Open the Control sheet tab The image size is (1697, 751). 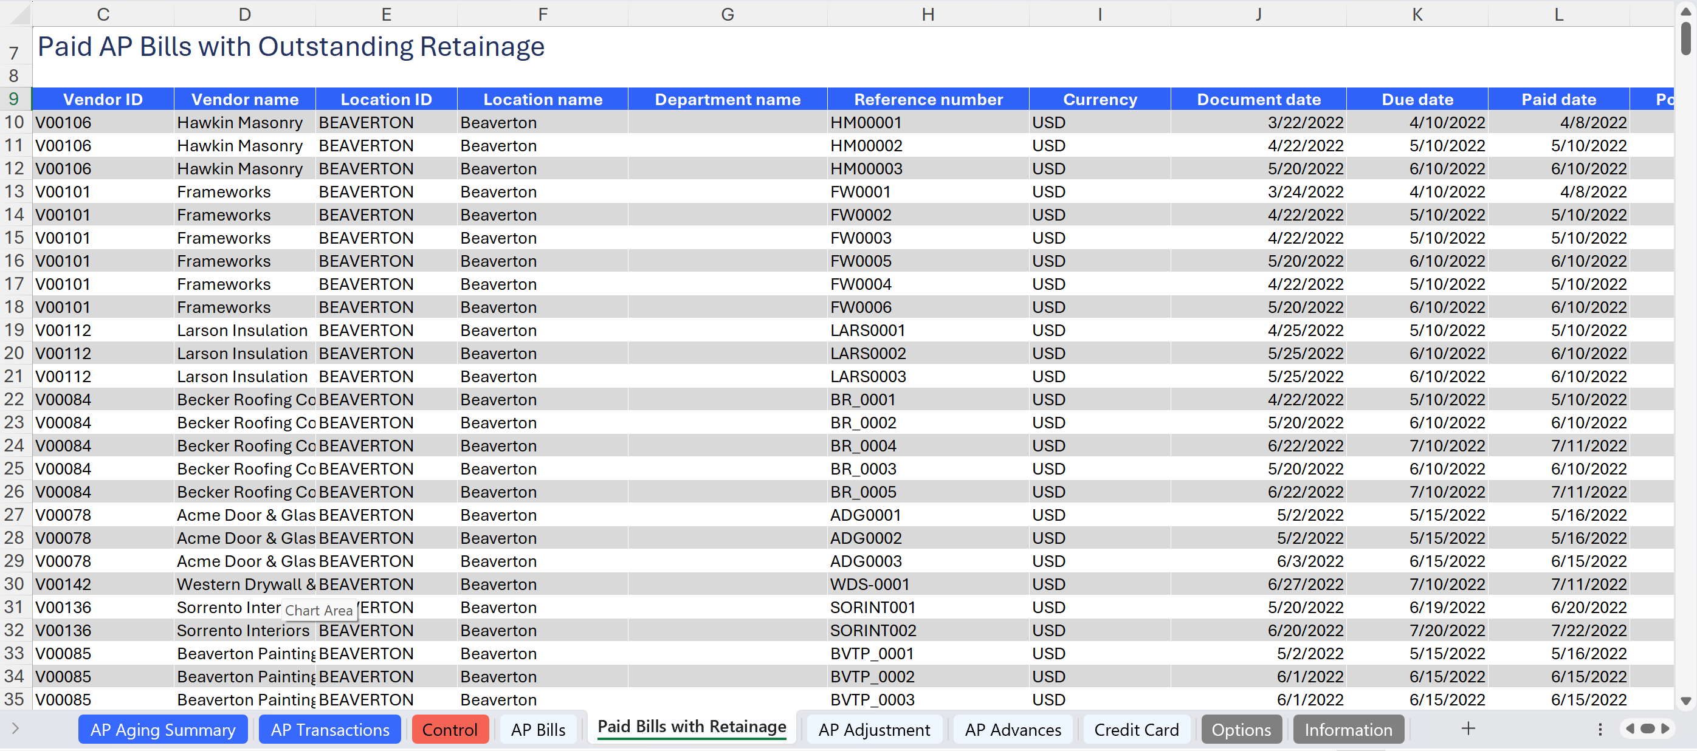449,730
